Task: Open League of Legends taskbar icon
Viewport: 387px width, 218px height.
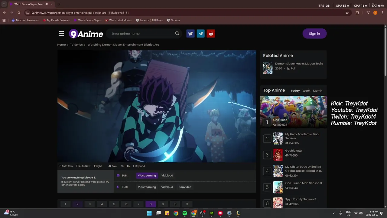Action: (x=238, y=213)
